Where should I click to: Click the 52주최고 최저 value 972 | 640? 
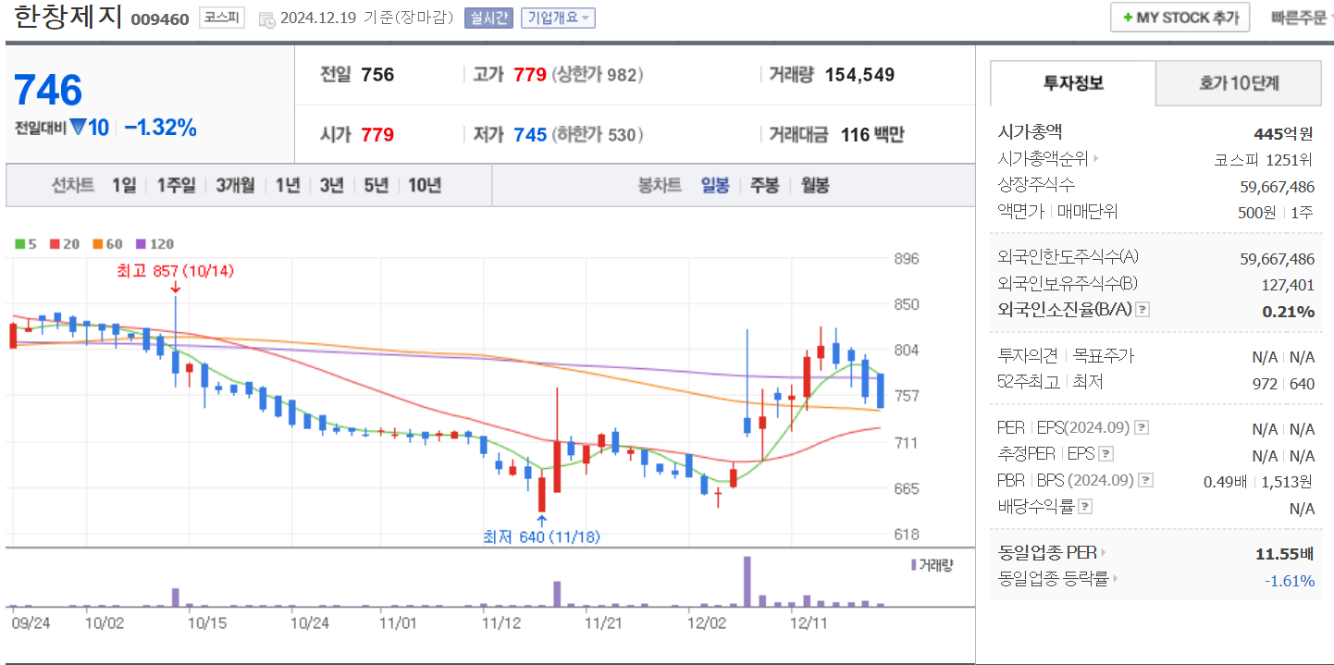[x=1283, y=384]
